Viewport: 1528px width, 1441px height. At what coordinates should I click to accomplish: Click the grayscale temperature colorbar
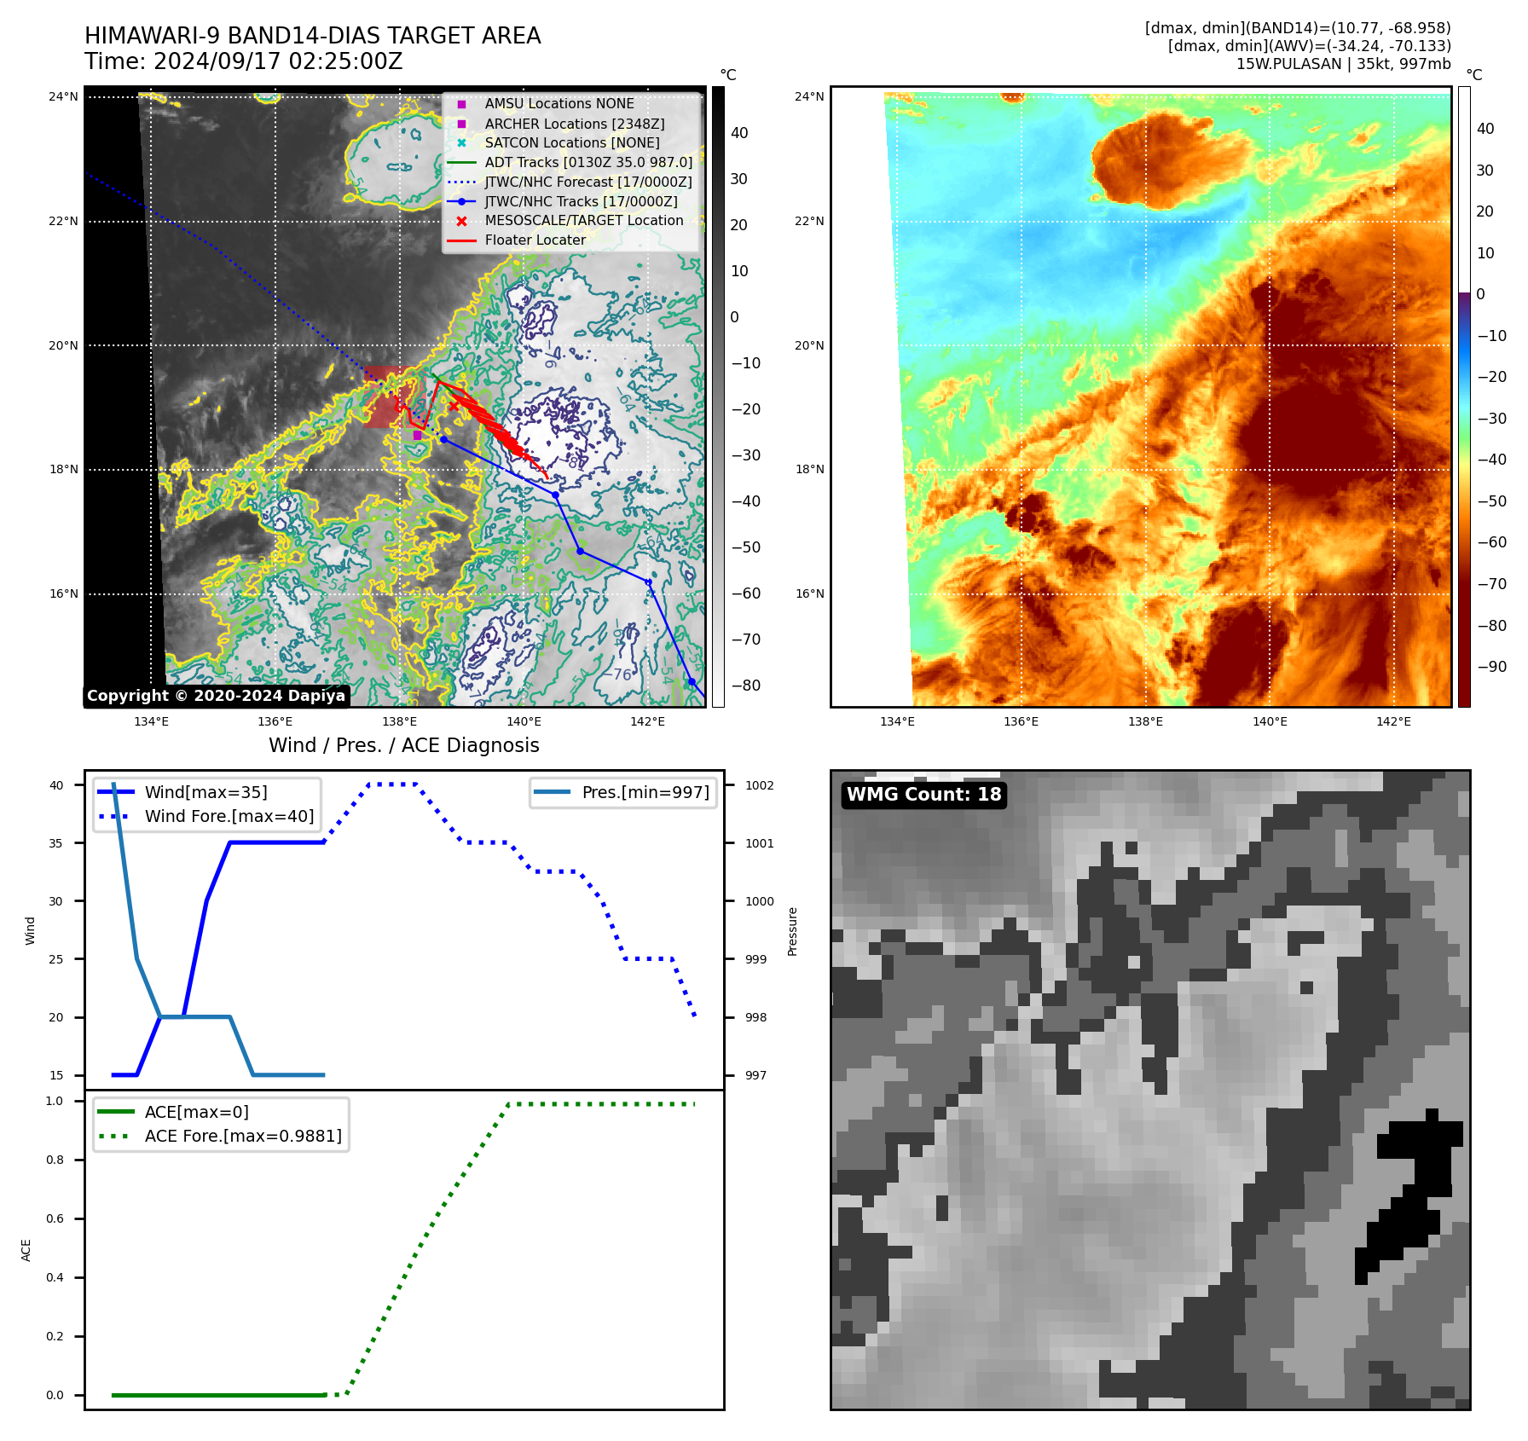[x=718, y=396]
